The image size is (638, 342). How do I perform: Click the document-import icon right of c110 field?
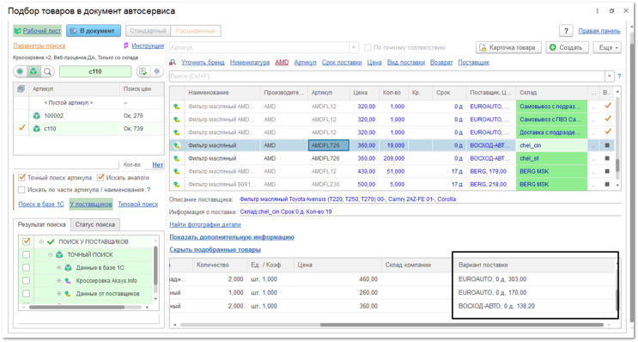(x=143, y=71)
